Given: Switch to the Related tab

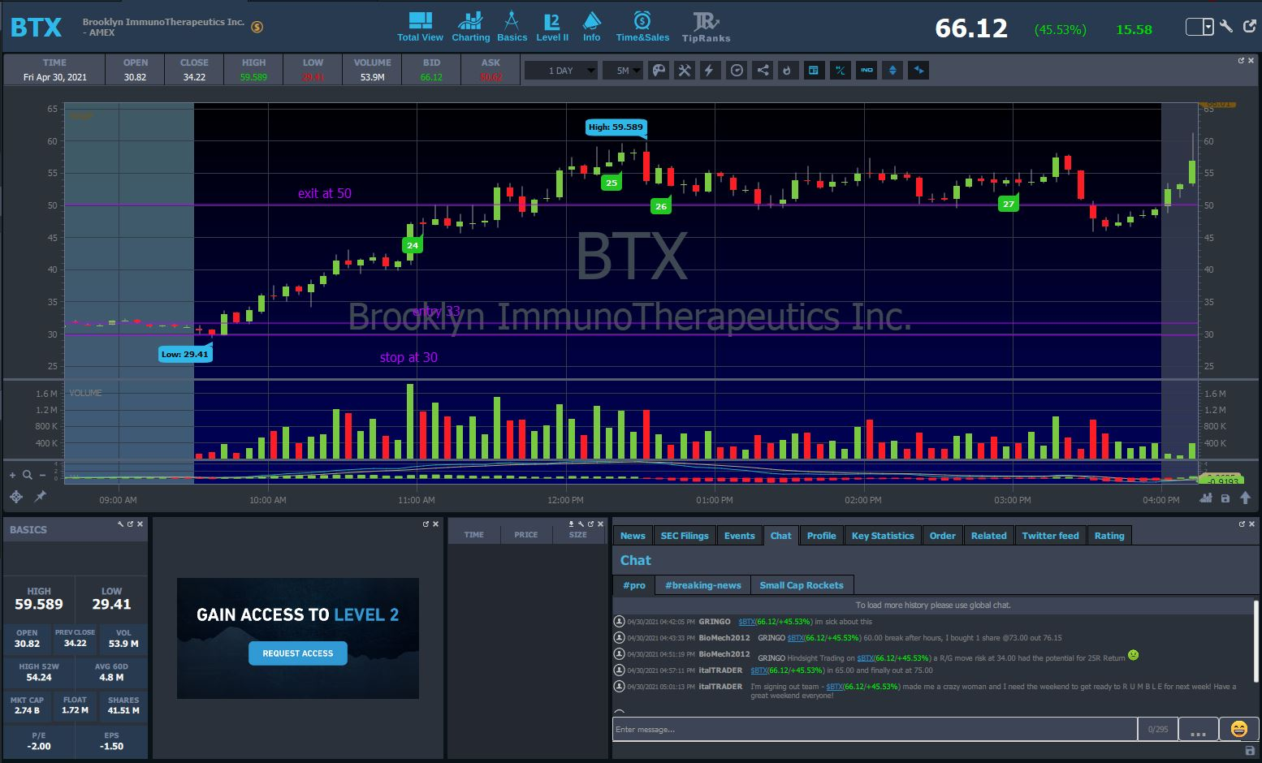Looking at the screenshot, I should 989,536.
